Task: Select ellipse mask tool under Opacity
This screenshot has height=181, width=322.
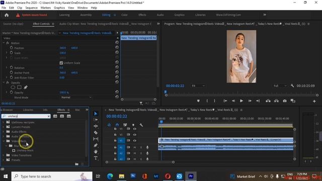Action: click(13, 87)
